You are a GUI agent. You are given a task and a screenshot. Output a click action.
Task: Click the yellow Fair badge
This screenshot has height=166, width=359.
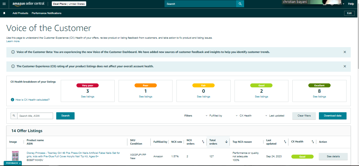coord(204,86)
